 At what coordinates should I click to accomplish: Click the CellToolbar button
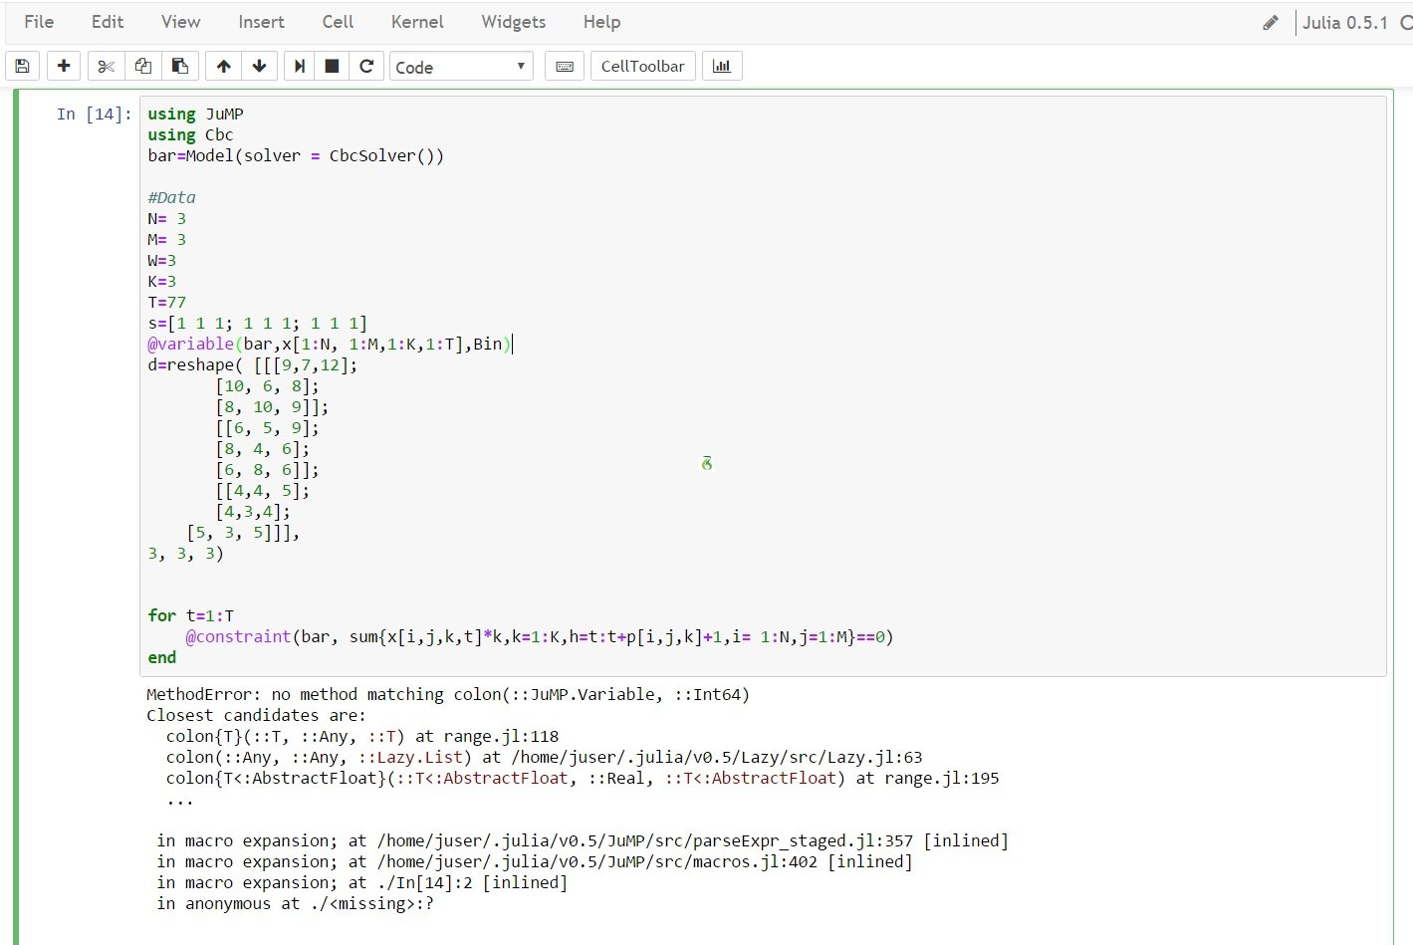[x=642, y=66]
